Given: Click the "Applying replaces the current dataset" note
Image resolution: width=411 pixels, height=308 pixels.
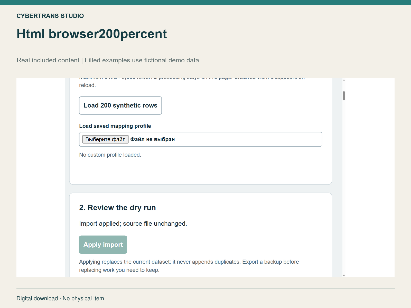Looking at the screenshot, I should pos(189,266).
